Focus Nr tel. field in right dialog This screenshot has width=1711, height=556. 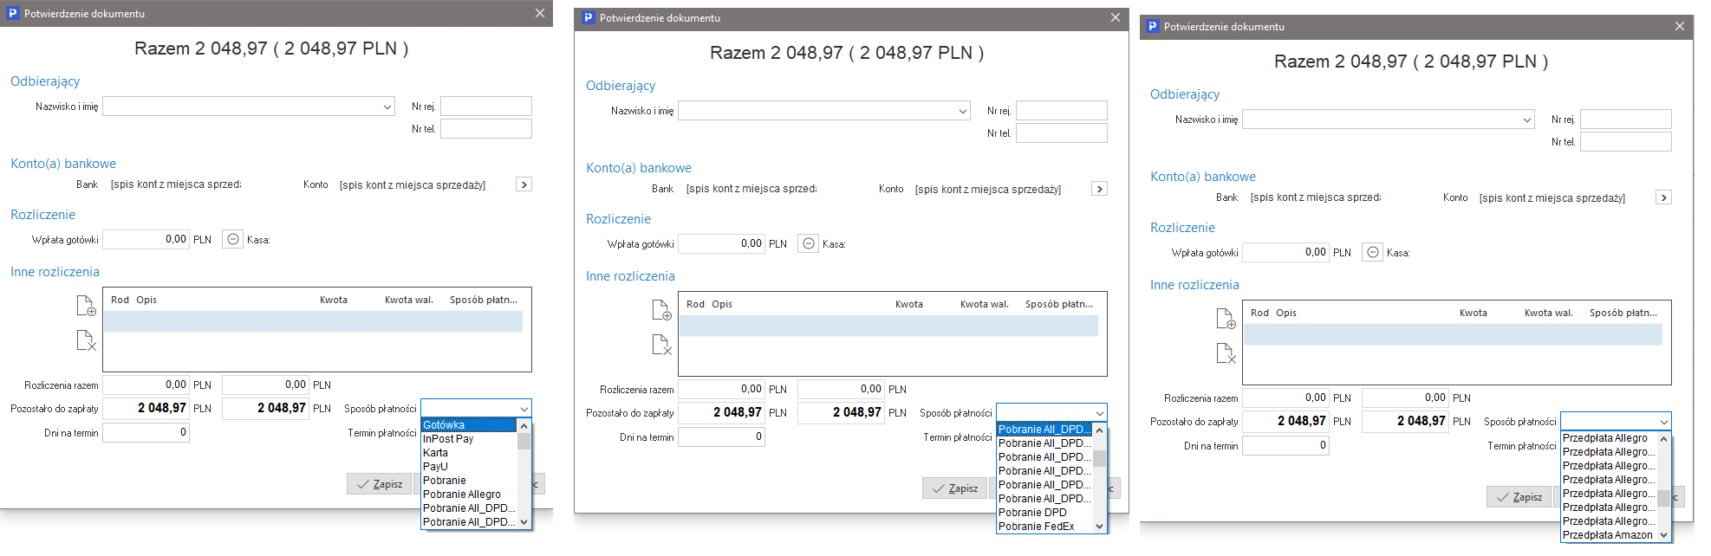tap(1625, 142)
